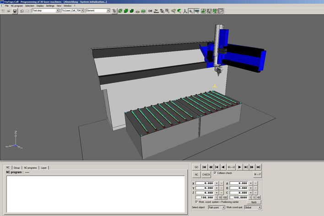Click the No Show toolbar icon
324x216 pixels.
tap(157, 11)
